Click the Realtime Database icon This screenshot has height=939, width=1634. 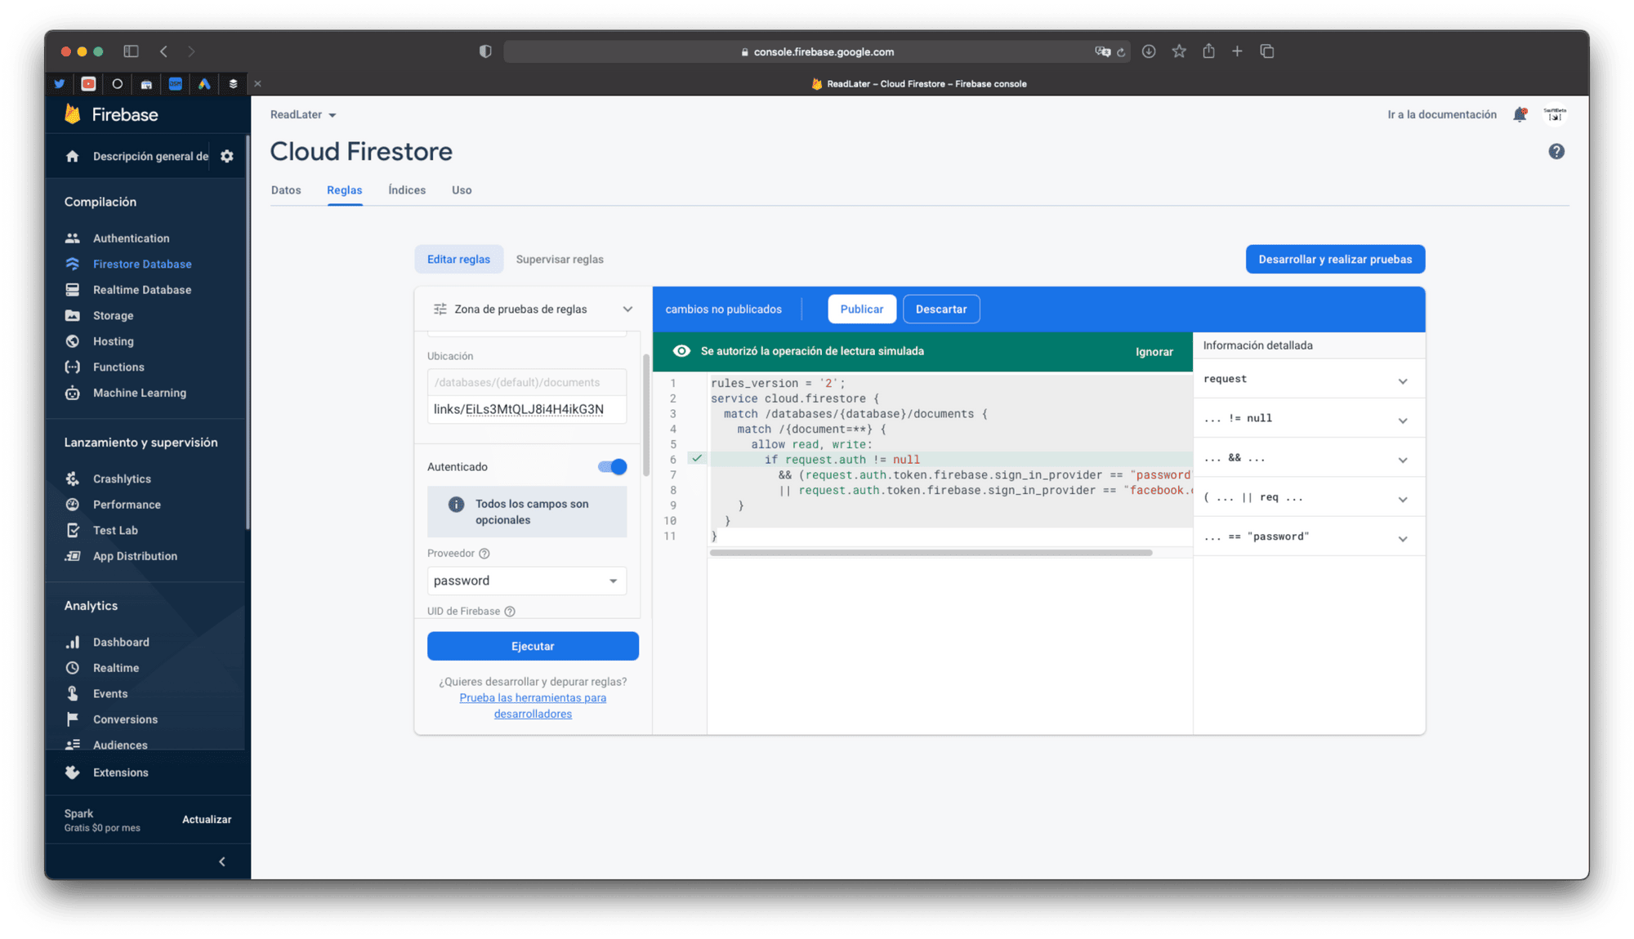point(73,290)
